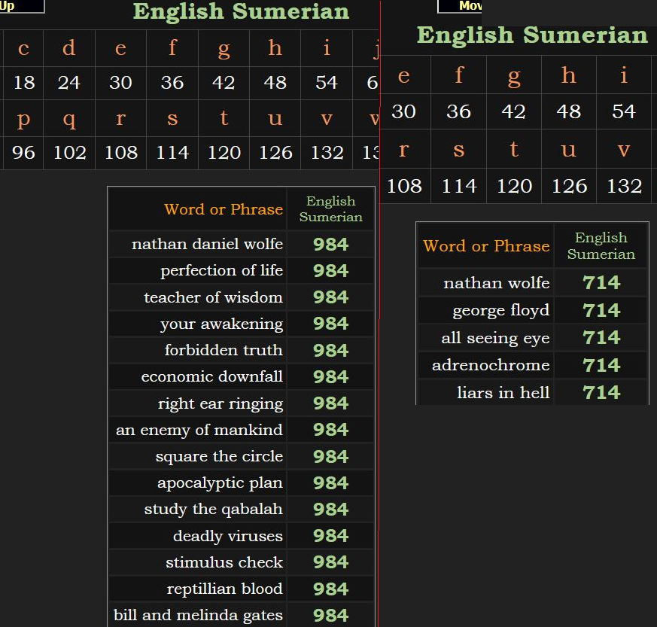Select 'study the qabalah' phrase
Screen dimensions: 657x627
click(214, 510)
